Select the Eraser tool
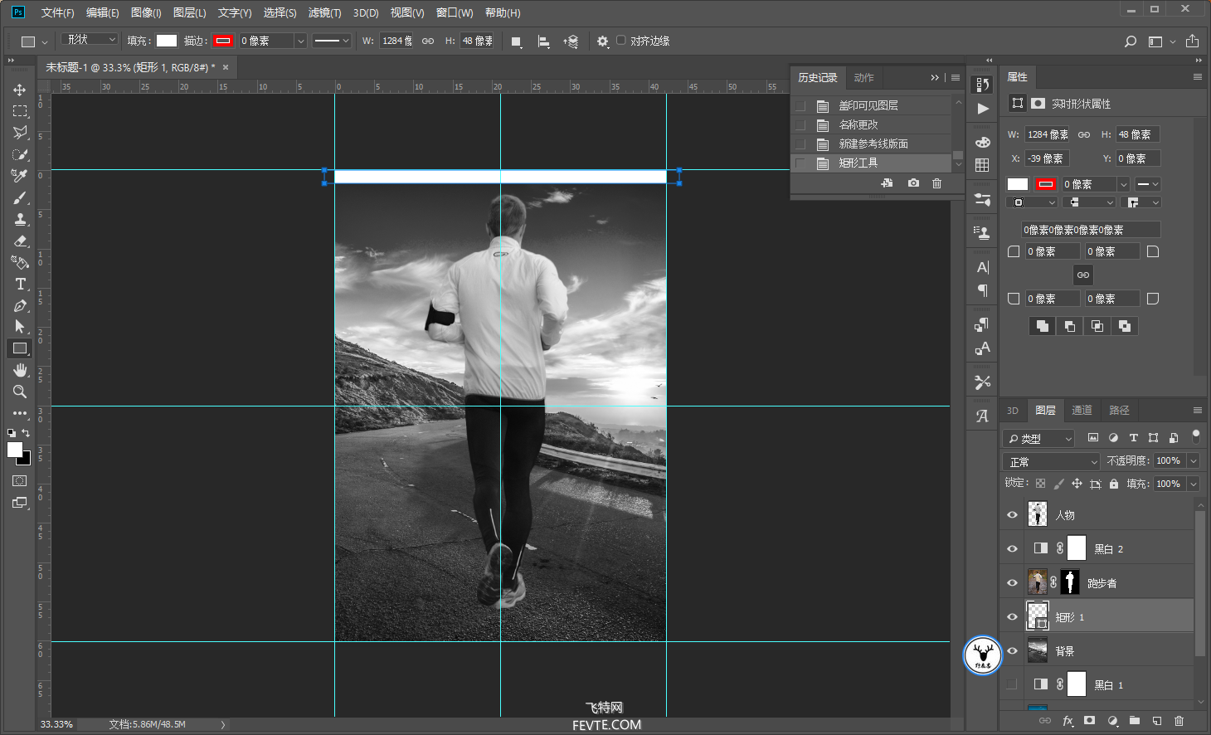 (20, 241)
